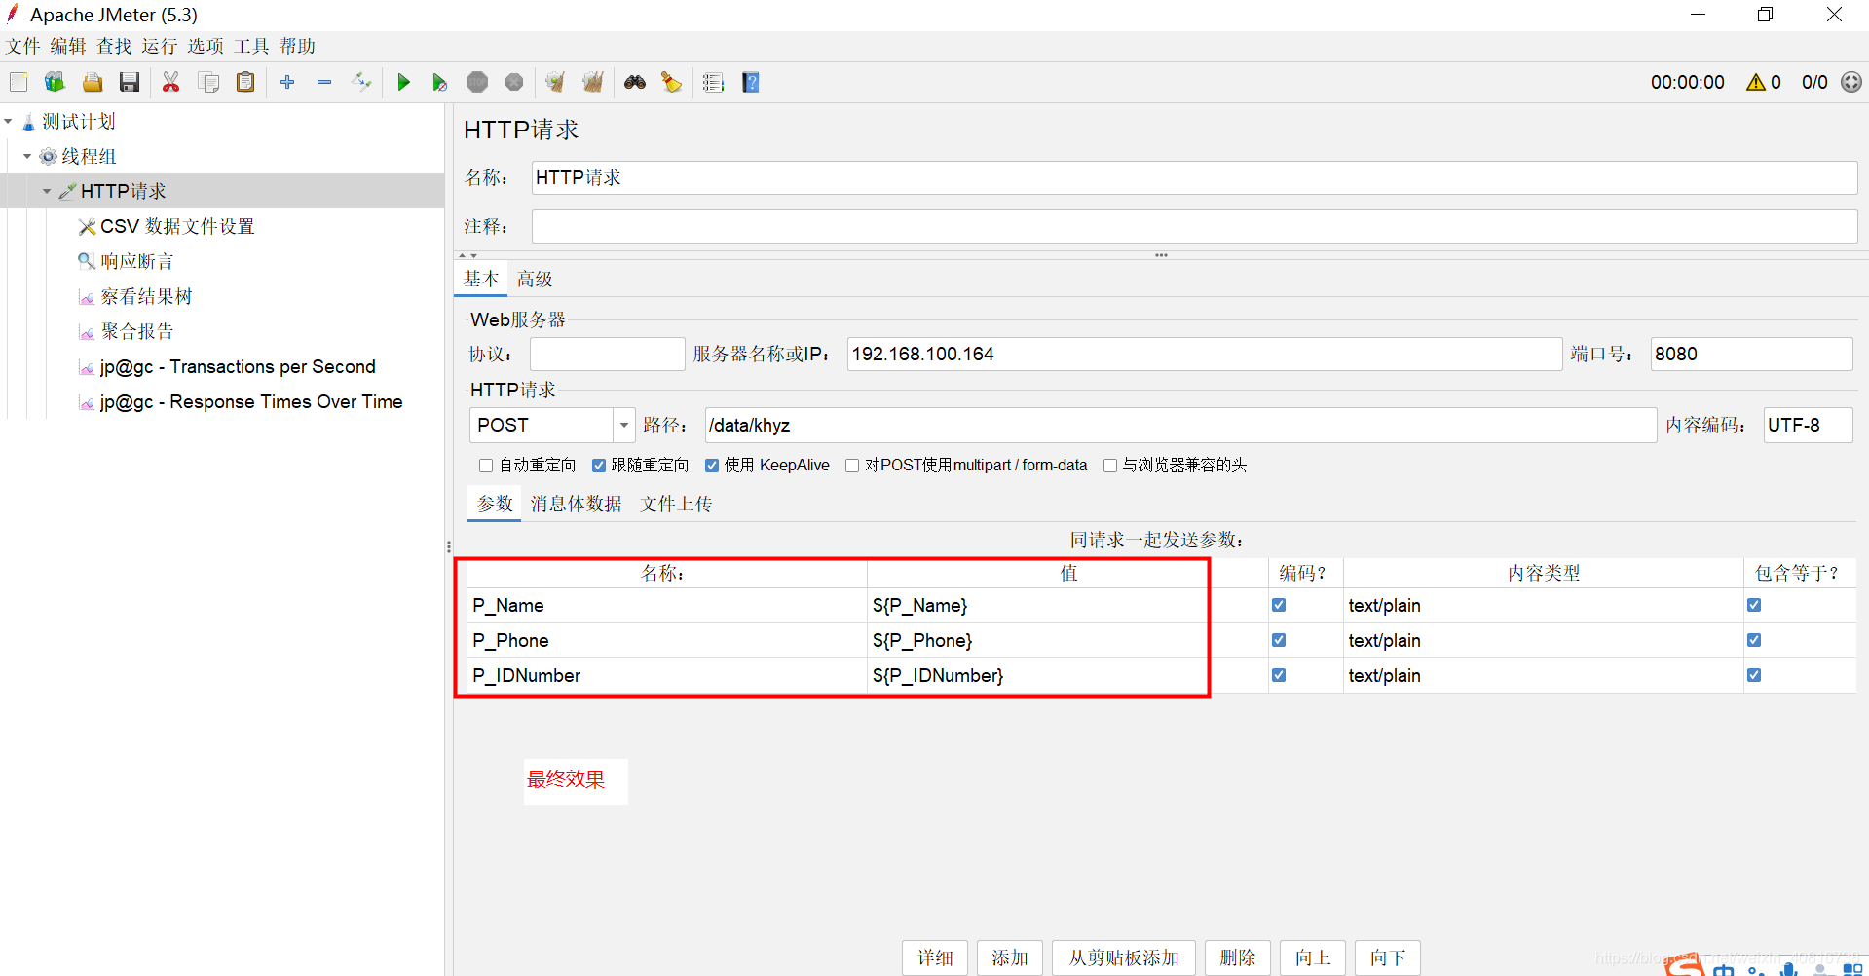
Task: Open the 选项 menu
Action: [206, 47]
